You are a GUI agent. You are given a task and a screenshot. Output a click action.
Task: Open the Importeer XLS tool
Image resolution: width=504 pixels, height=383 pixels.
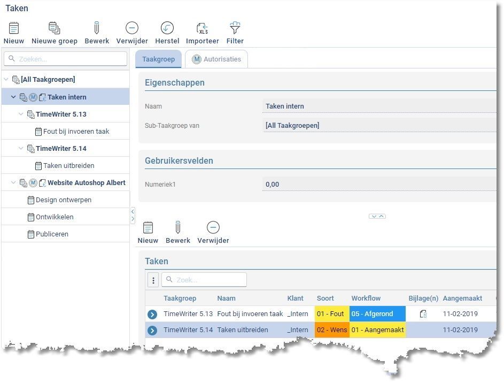[x=203, y=29]
